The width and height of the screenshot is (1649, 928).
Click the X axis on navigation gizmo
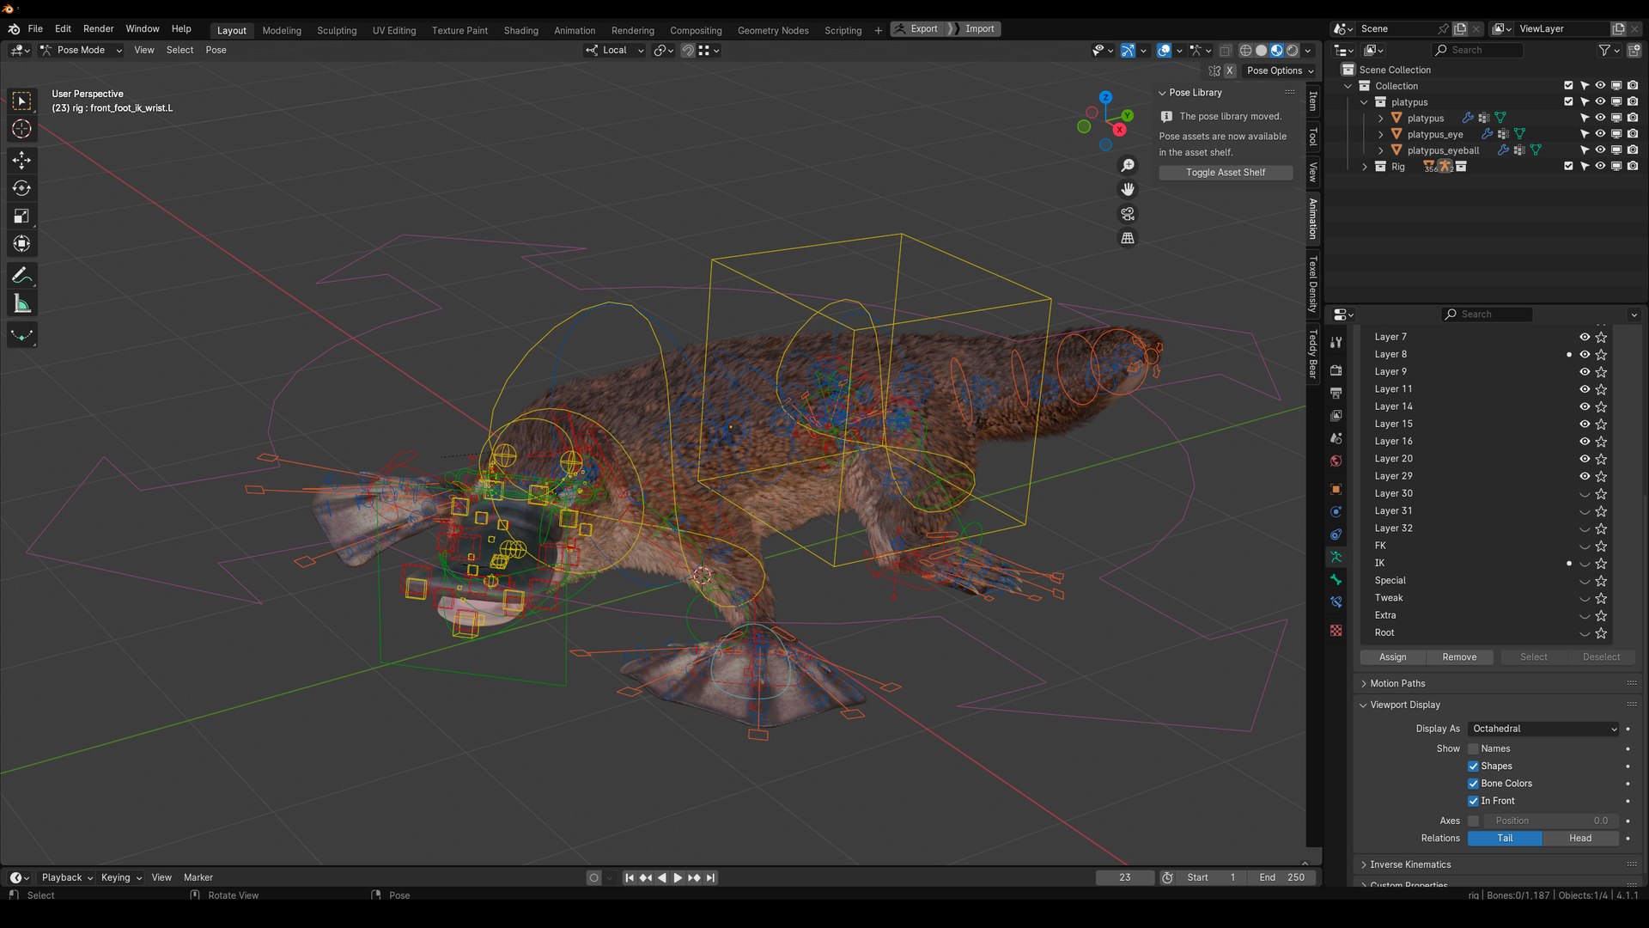point(1119,130)
